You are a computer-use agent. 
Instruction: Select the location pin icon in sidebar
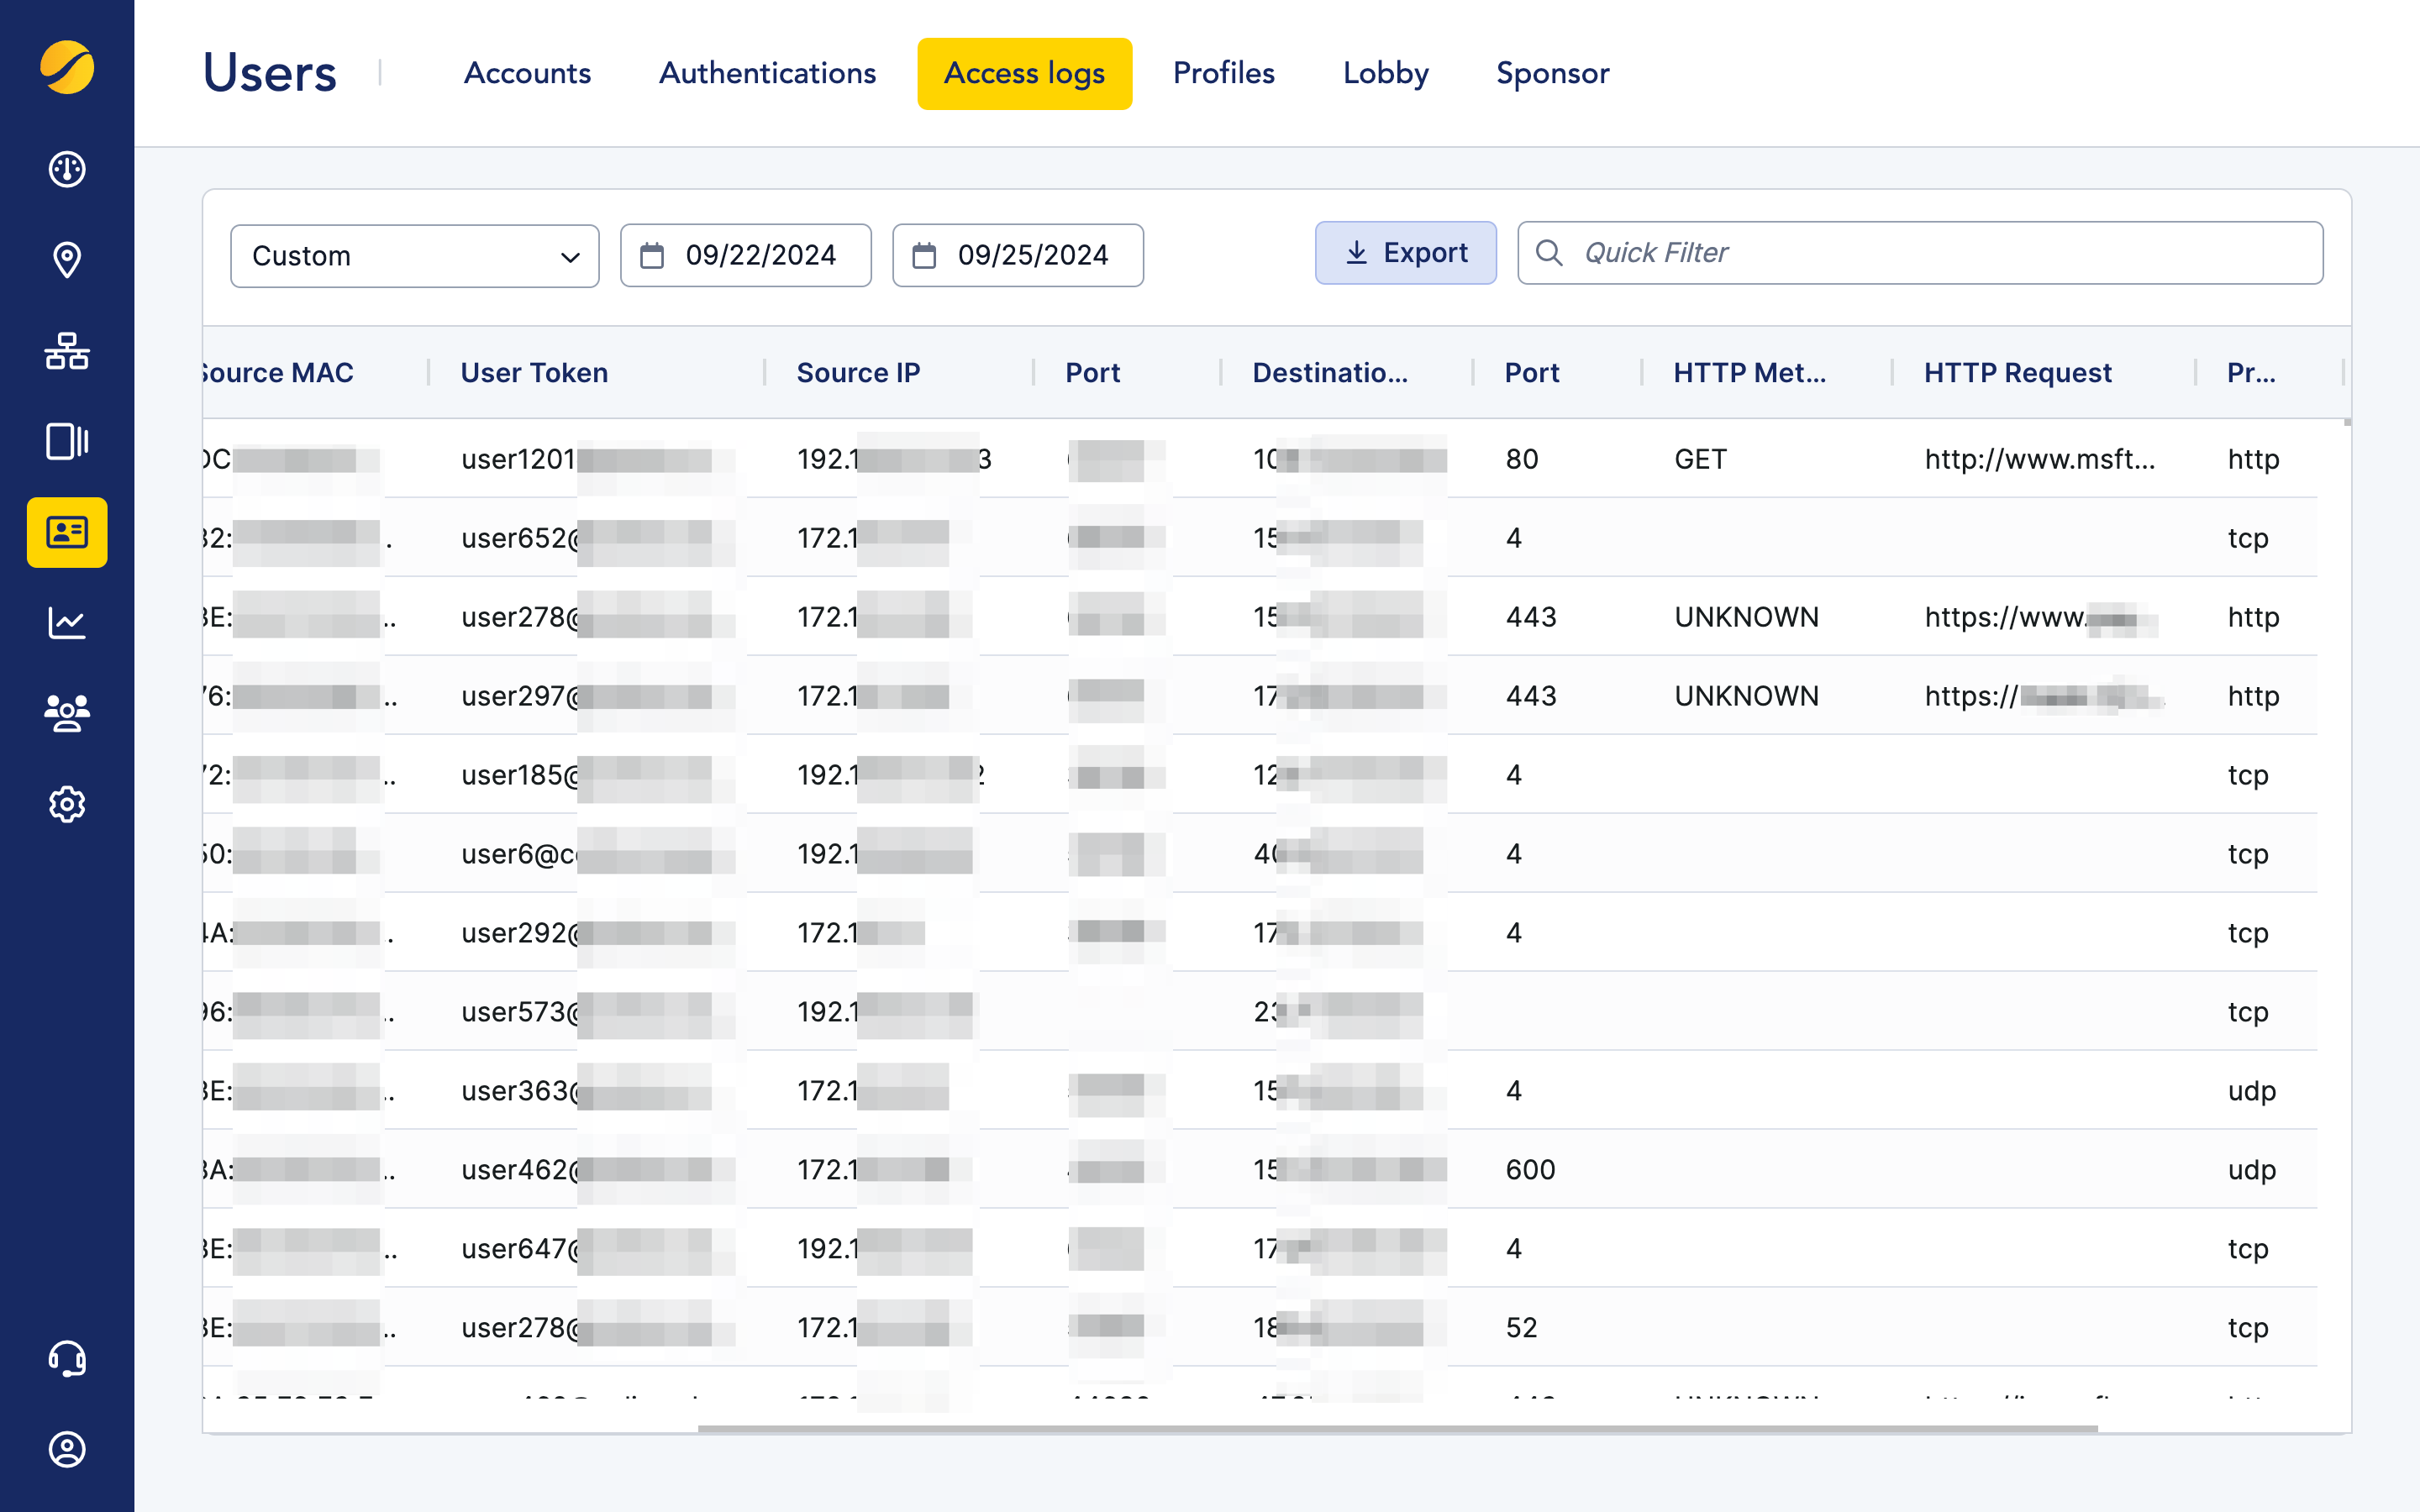[66, 260]
